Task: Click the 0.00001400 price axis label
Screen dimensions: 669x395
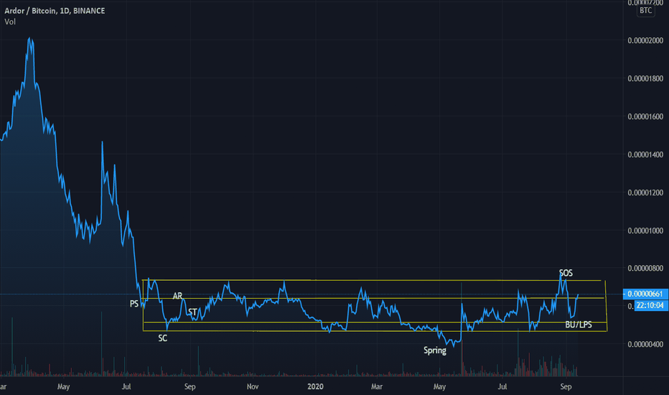Action: coord(645,154)
